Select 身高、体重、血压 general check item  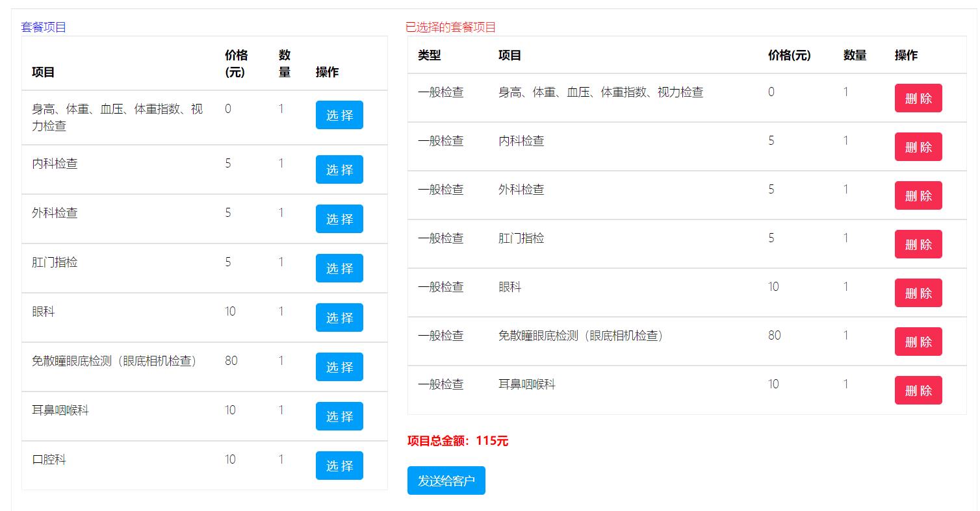pos(339,115)
